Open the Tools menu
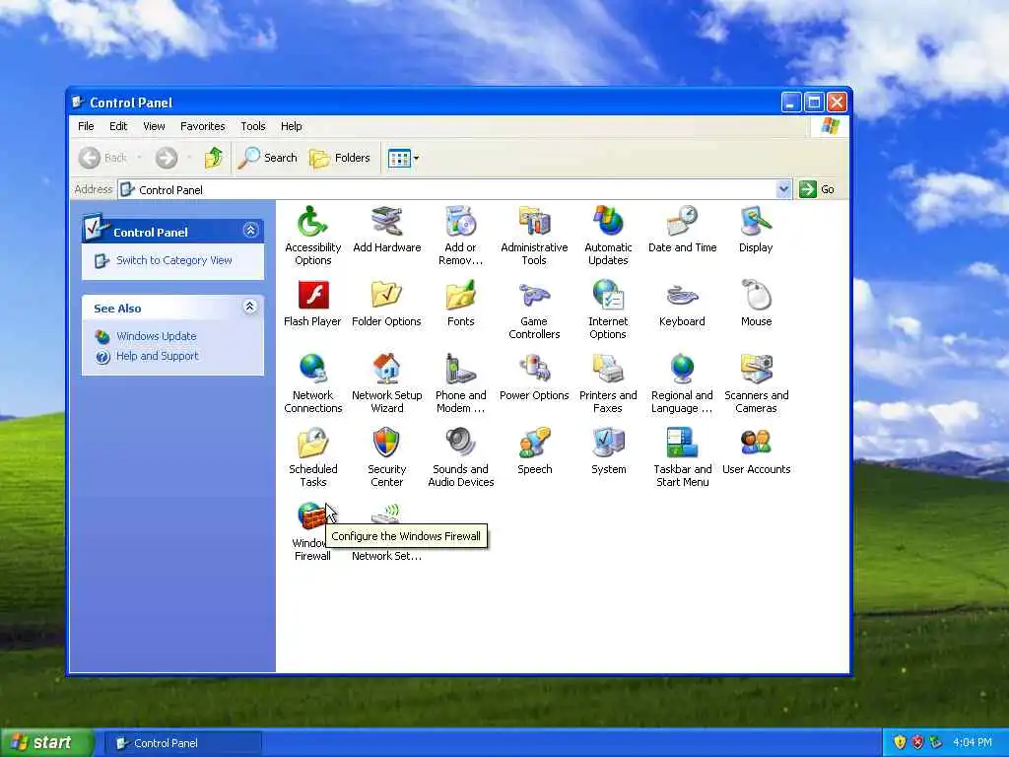 (253, 126)
